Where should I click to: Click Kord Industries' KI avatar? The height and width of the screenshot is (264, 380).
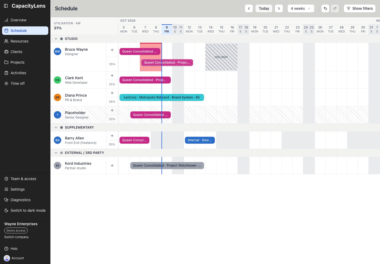point(58,166)
